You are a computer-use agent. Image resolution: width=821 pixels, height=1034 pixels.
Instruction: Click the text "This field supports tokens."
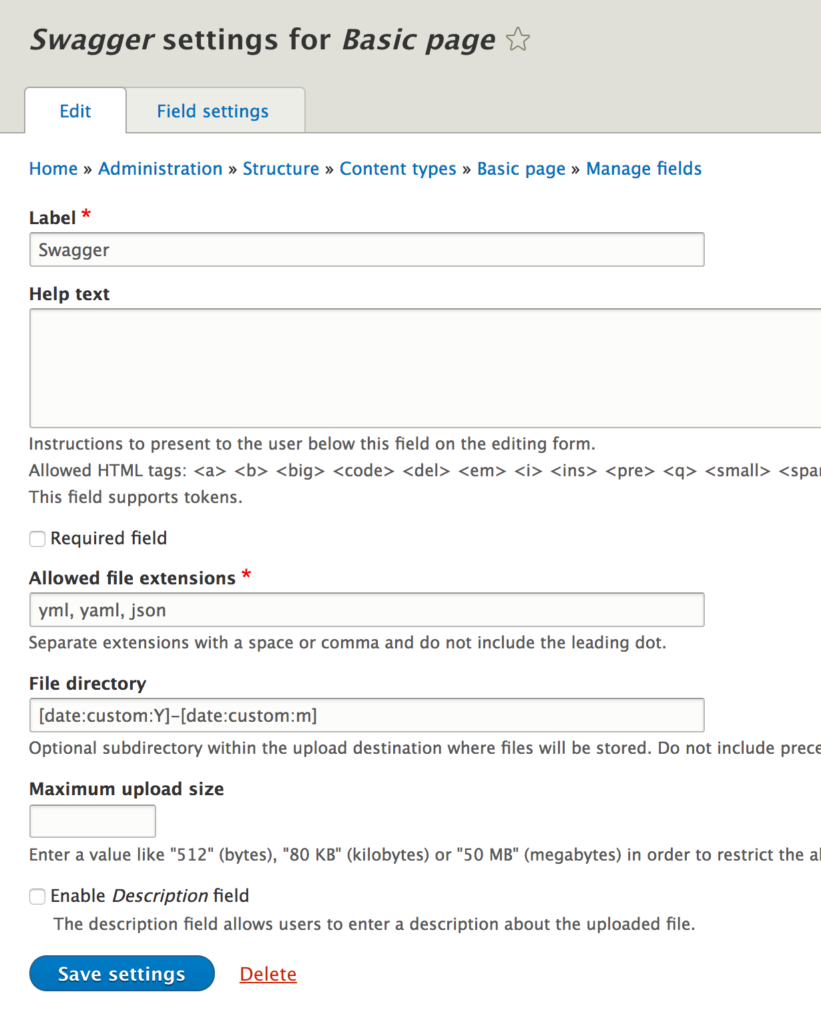(x=135, y=497)
